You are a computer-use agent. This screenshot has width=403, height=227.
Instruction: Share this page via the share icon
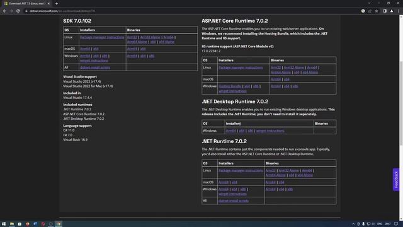[x=370, y=11]
